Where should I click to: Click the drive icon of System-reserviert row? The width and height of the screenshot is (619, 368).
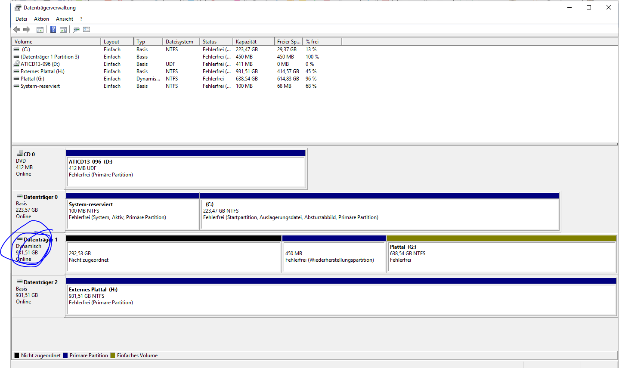(16, 86)
